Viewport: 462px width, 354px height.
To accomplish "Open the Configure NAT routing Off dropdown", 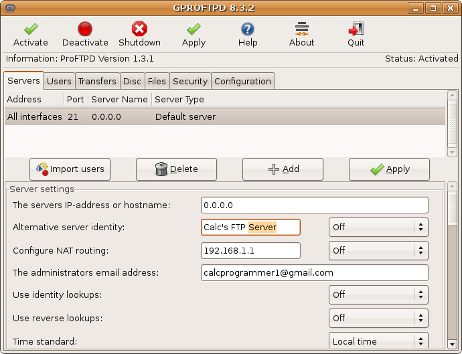I will [378, 250].
